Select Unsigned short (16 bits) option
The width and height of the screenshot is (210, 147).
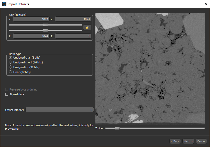click(x=10, y=62)
